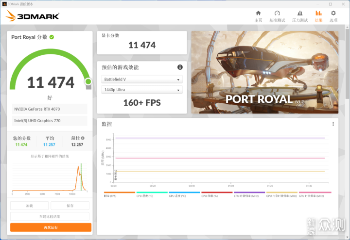Screen dimensions: 350x240
Task: Open the monitoring panel three-dot menu
Action: pos(333,124)
